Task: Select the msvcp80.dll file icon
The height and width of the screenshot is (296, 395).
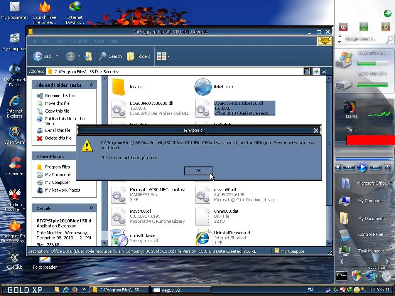Action: coord(203,195)
